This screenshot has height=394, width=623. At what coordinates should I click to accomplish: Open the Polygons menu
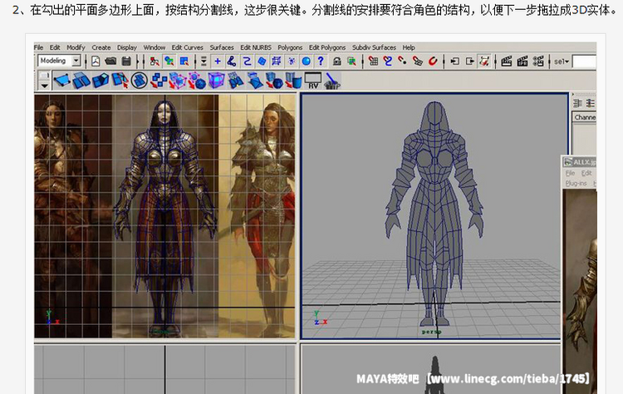click(290, 47)
